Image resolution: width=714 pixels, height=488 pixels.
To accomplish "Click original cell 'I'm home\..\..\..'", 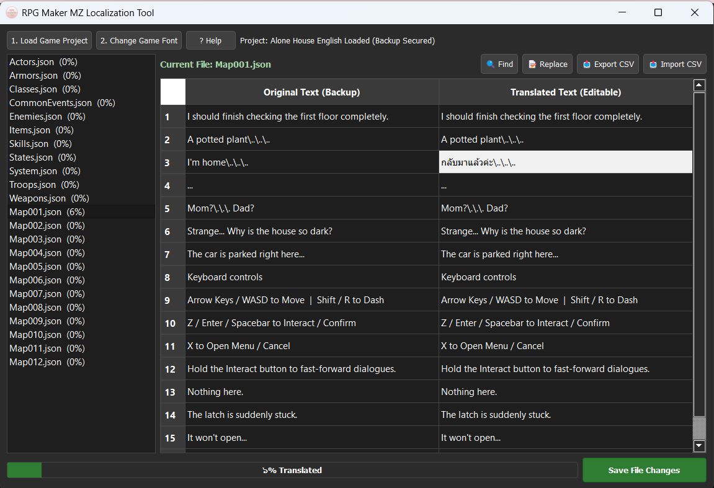I will pos(312,162).
